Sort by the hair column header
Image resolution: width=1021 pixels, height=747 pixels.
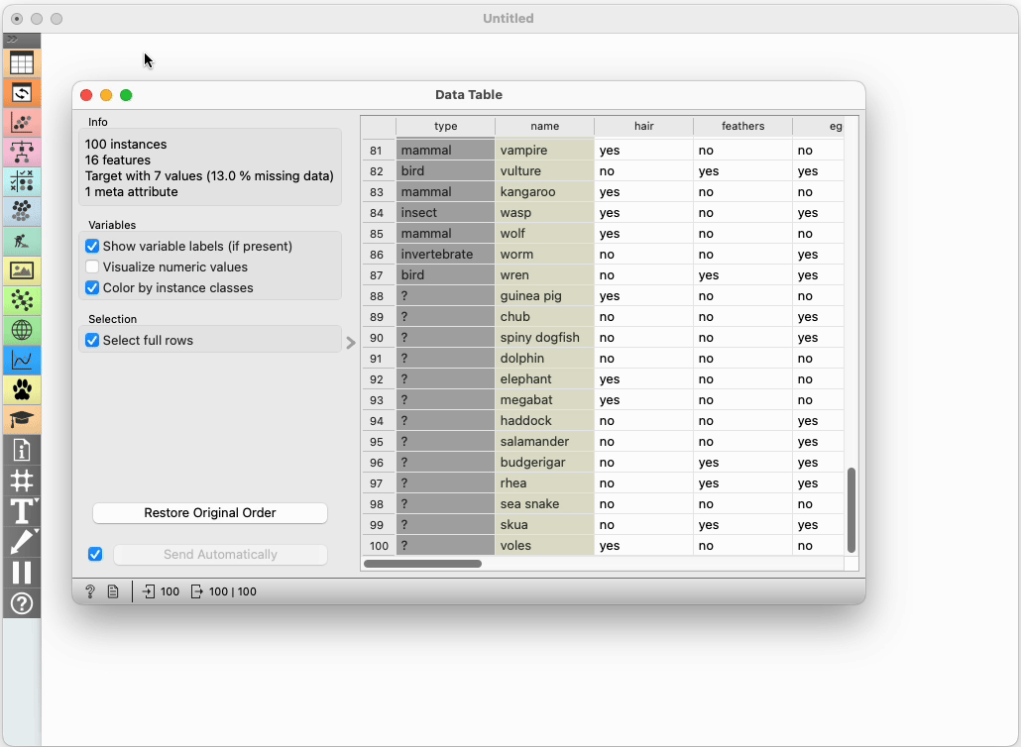pos(643,126)
